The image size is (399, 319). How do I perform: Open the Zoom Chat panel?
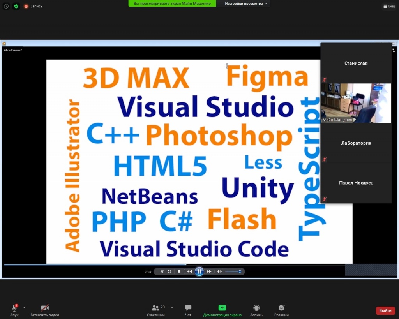pos(188,310)
